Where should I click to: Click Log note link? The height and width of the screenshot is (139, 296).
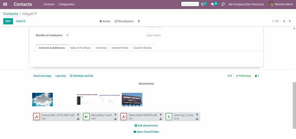(x=61, y=76)
